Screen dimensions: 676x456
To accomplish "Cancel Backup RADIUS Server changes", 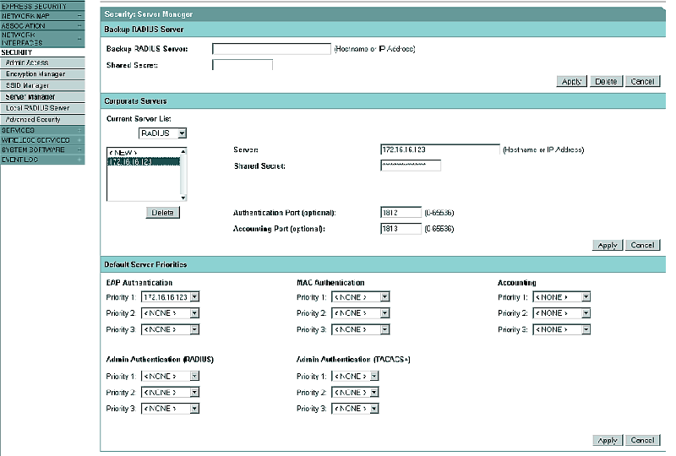I will pos(642,81).
